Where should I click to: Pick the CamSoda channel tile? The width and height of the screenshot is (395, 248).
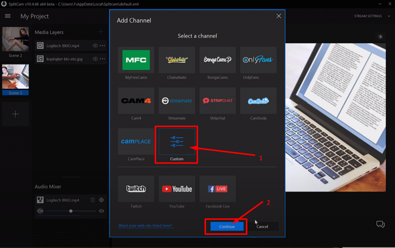click(258, 101)
